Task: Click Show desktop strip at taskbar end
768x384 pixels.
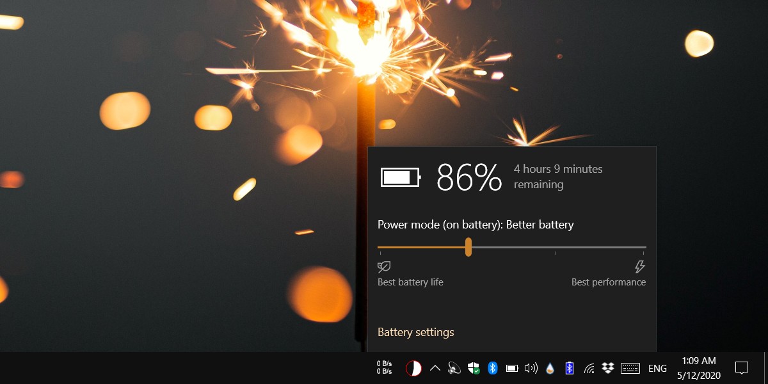Action: pyautogui.click(x=766, y=368)
